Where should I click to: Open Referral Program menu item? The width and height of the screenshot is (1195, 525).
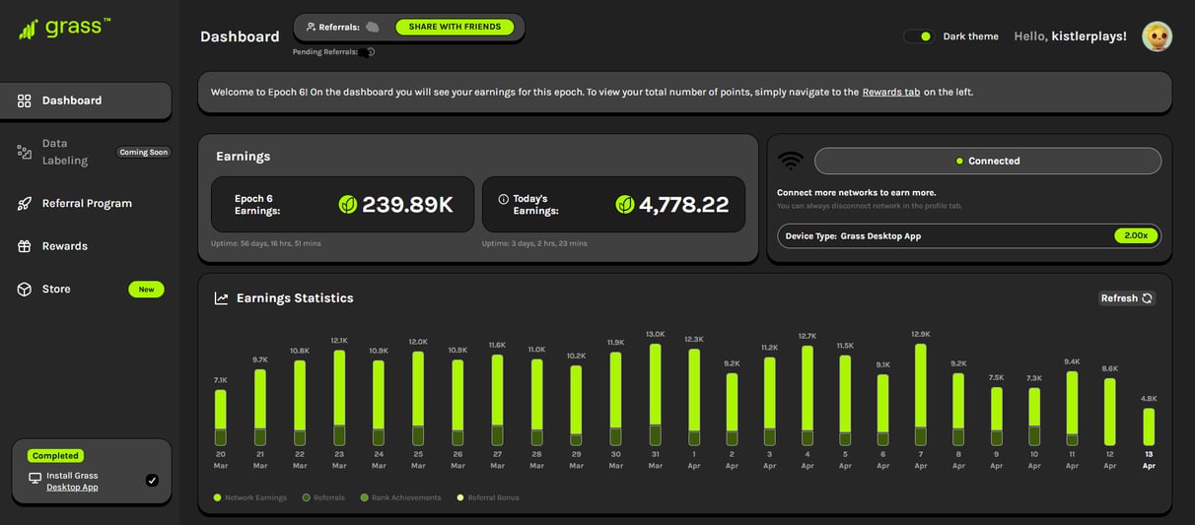coord(87,203)
